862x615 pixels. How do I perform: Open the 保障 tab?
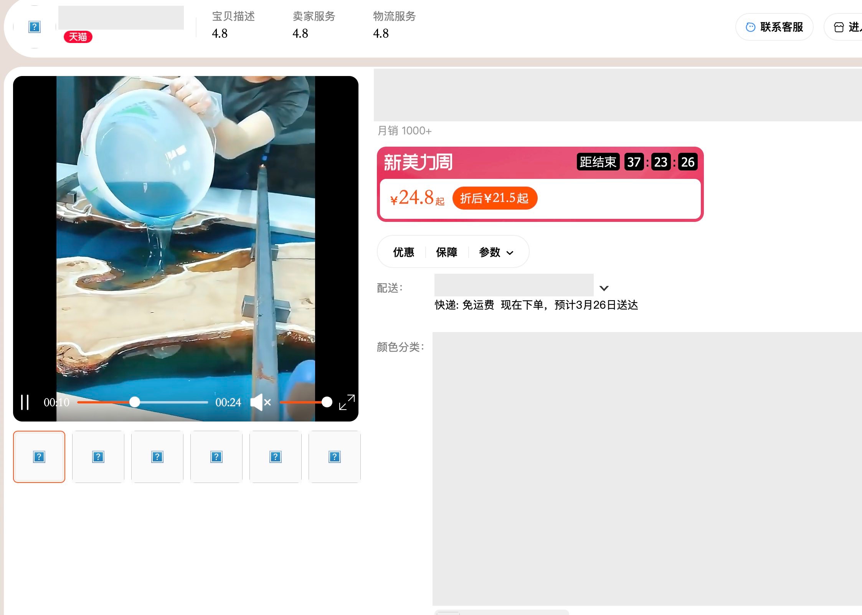coord(446,252)
